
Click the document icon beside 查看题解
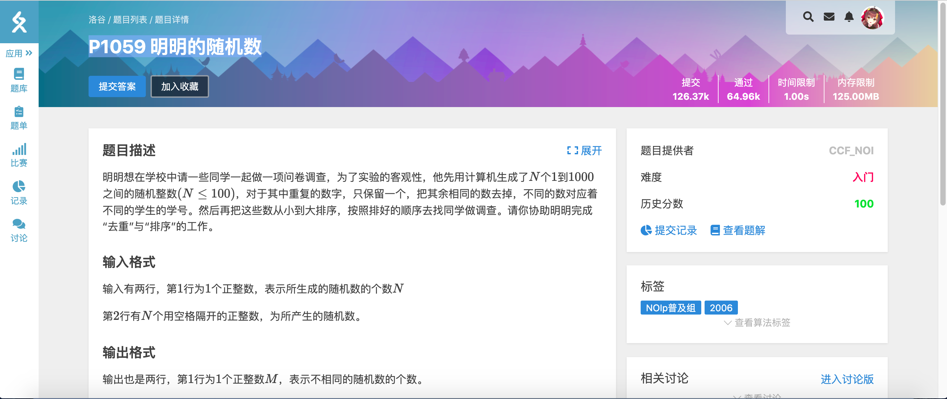[x=715, y=230]
